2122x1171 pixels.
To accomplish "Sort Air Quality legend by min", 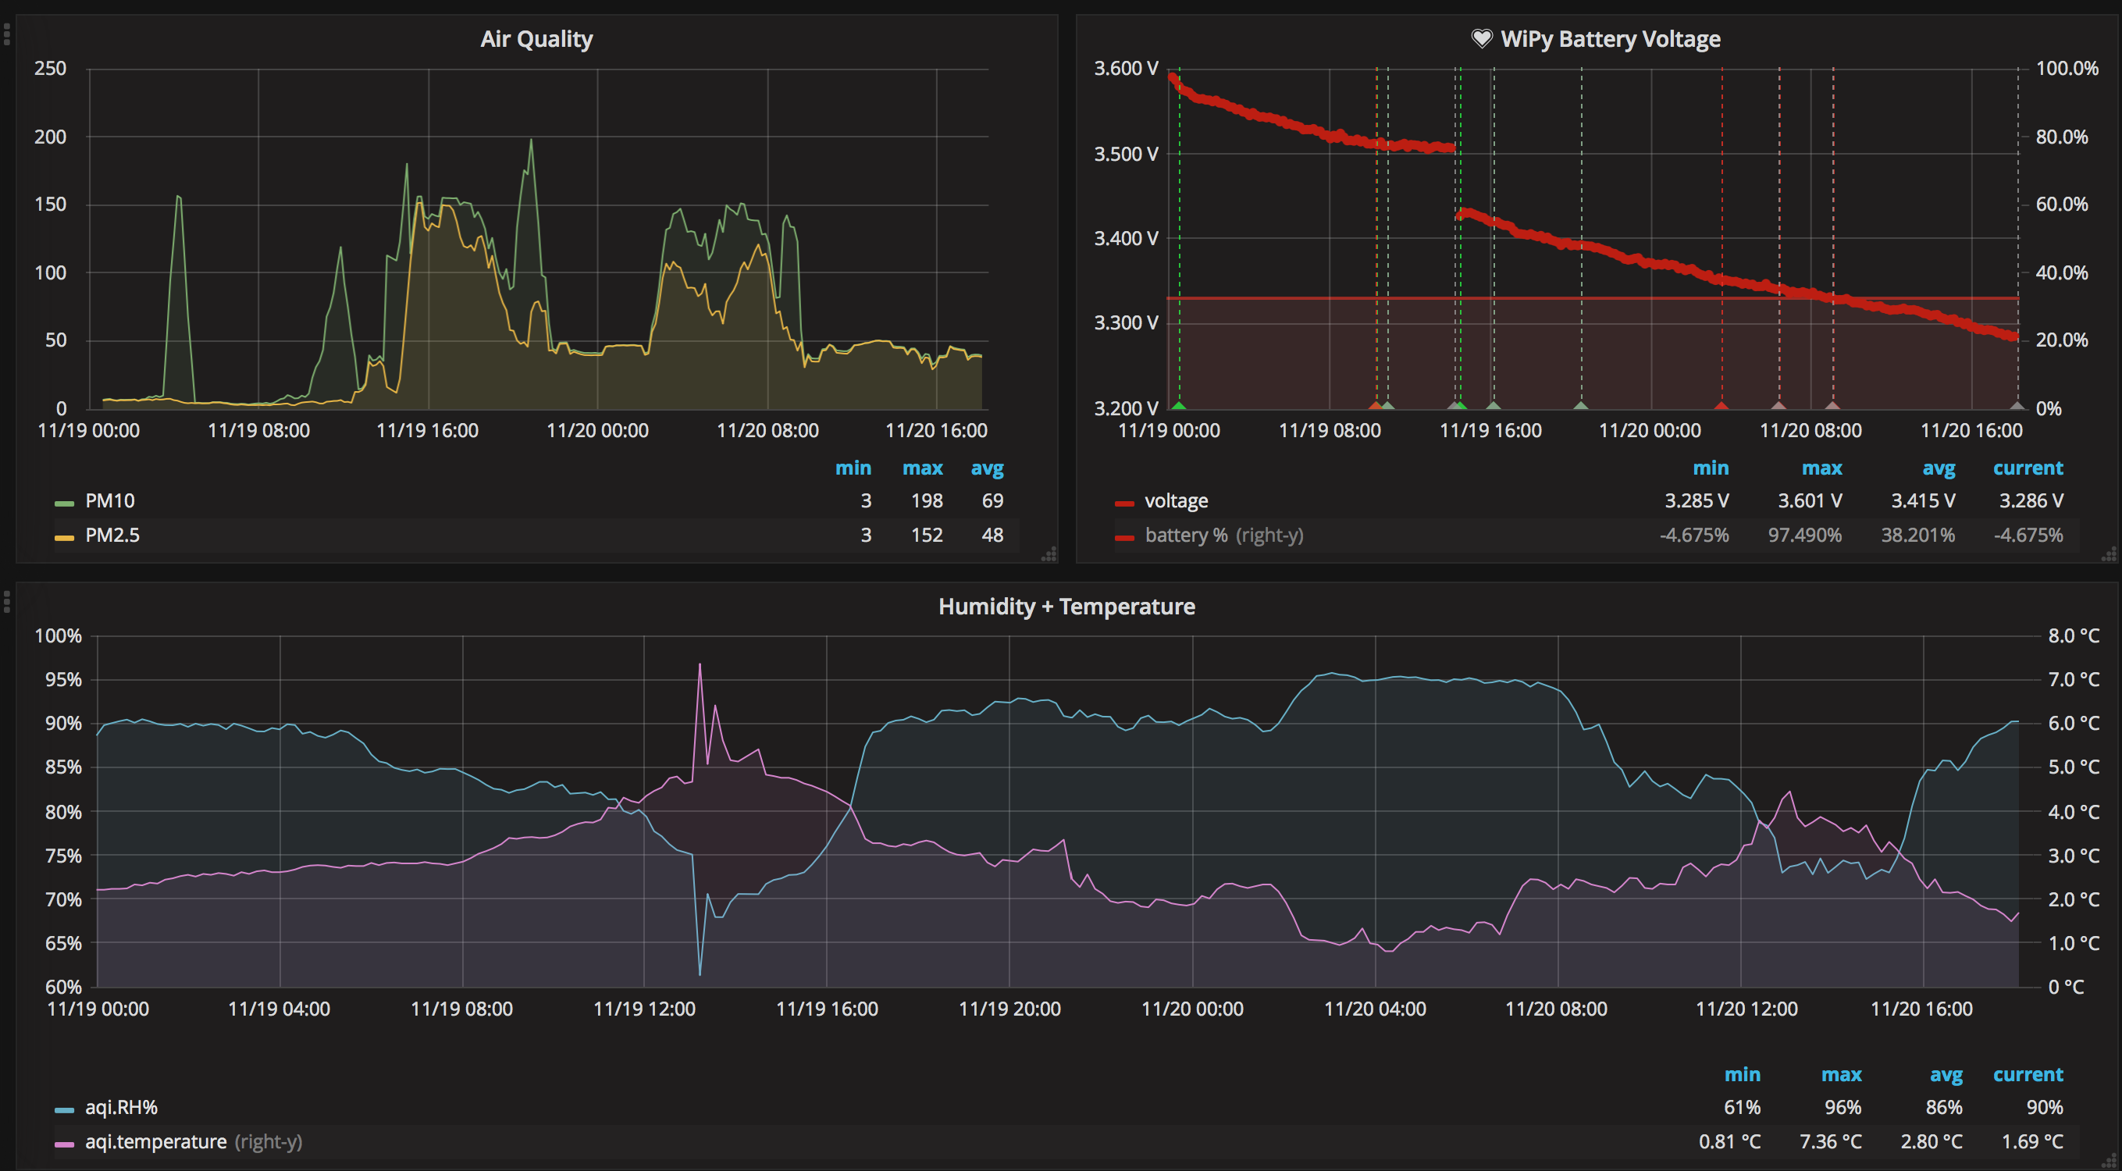I will 853,468.
